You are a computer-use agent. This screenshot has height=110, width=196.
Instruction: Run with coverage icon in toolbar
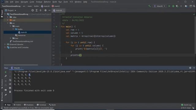pos(177,6)
